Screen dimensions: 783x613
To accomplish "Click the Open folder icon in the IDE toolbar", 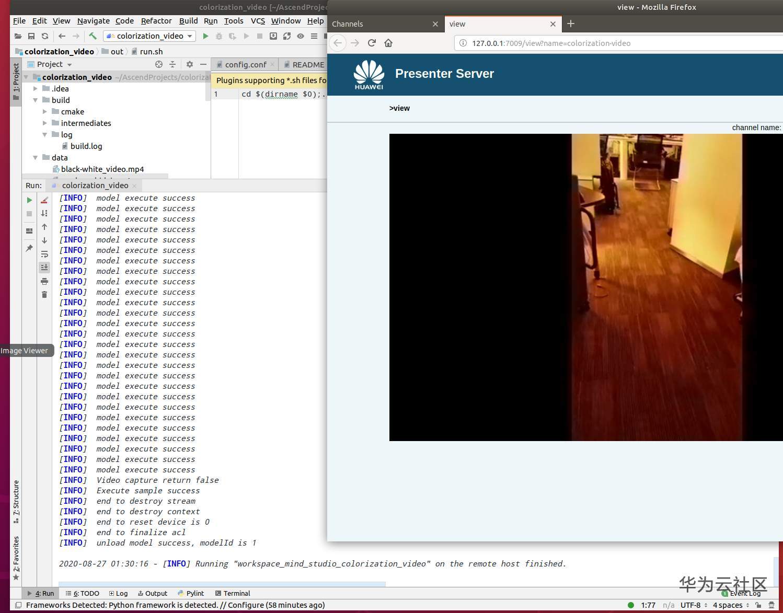I will [18, 36].
